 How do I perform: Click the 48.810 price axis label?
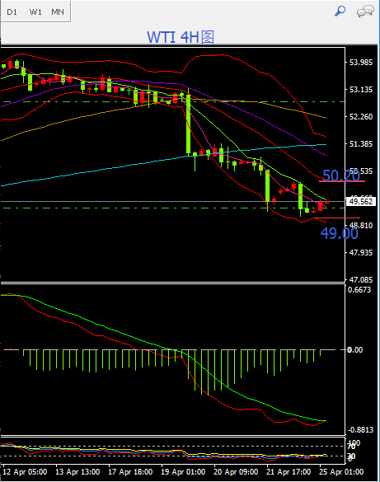[361, 226]
